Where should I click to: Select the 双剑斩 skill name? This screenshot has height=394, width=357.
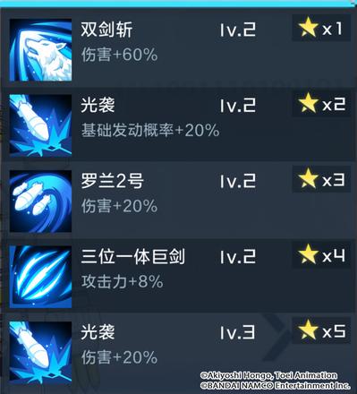[x=106, y=30]
